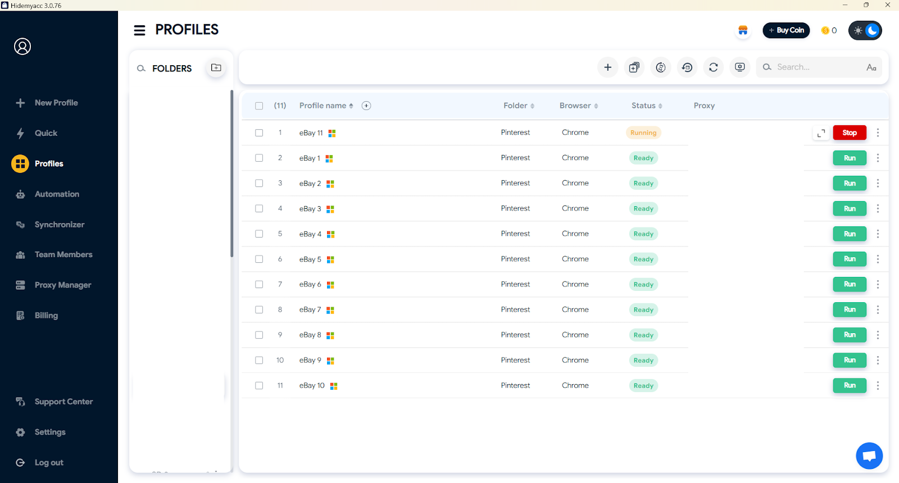Open Quick in sidebar
The image size is (899, 483).
[x=38, y=133]
